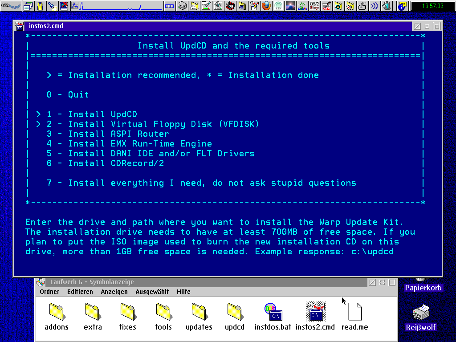The width and height of the screenshot is (456, 342).
Task: Select the Papierkorb desktop label
Action: coord(423,288)
